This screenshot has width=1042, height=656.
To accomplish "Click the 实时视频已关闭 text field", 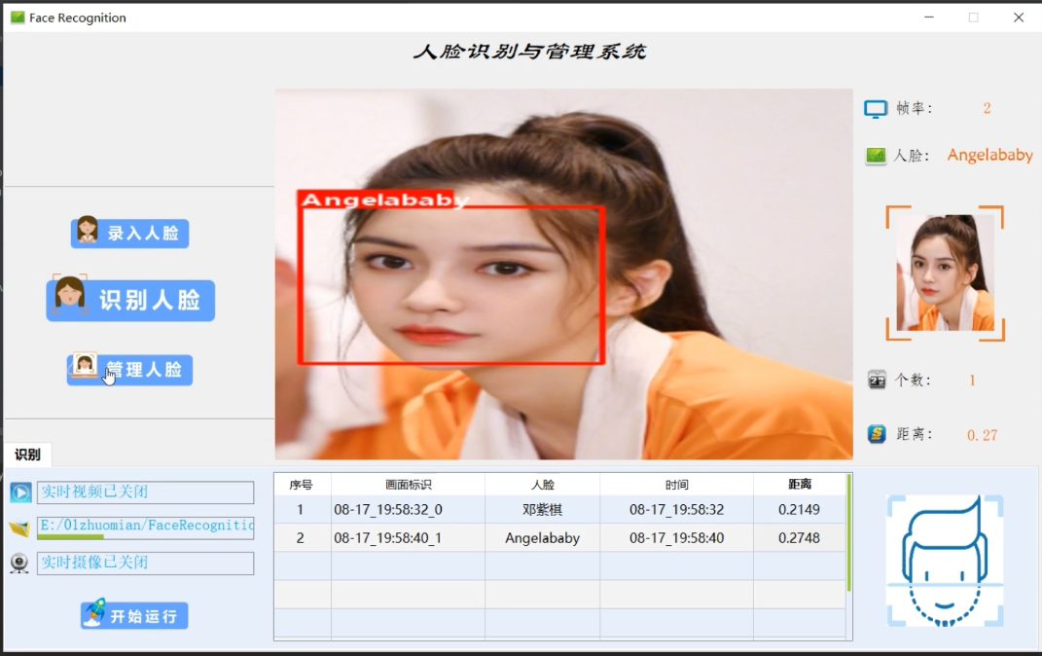I will click(146, 492).
